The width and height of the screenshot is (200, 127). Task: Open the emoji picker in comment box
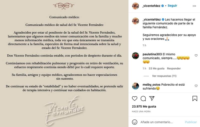[134, 122]
